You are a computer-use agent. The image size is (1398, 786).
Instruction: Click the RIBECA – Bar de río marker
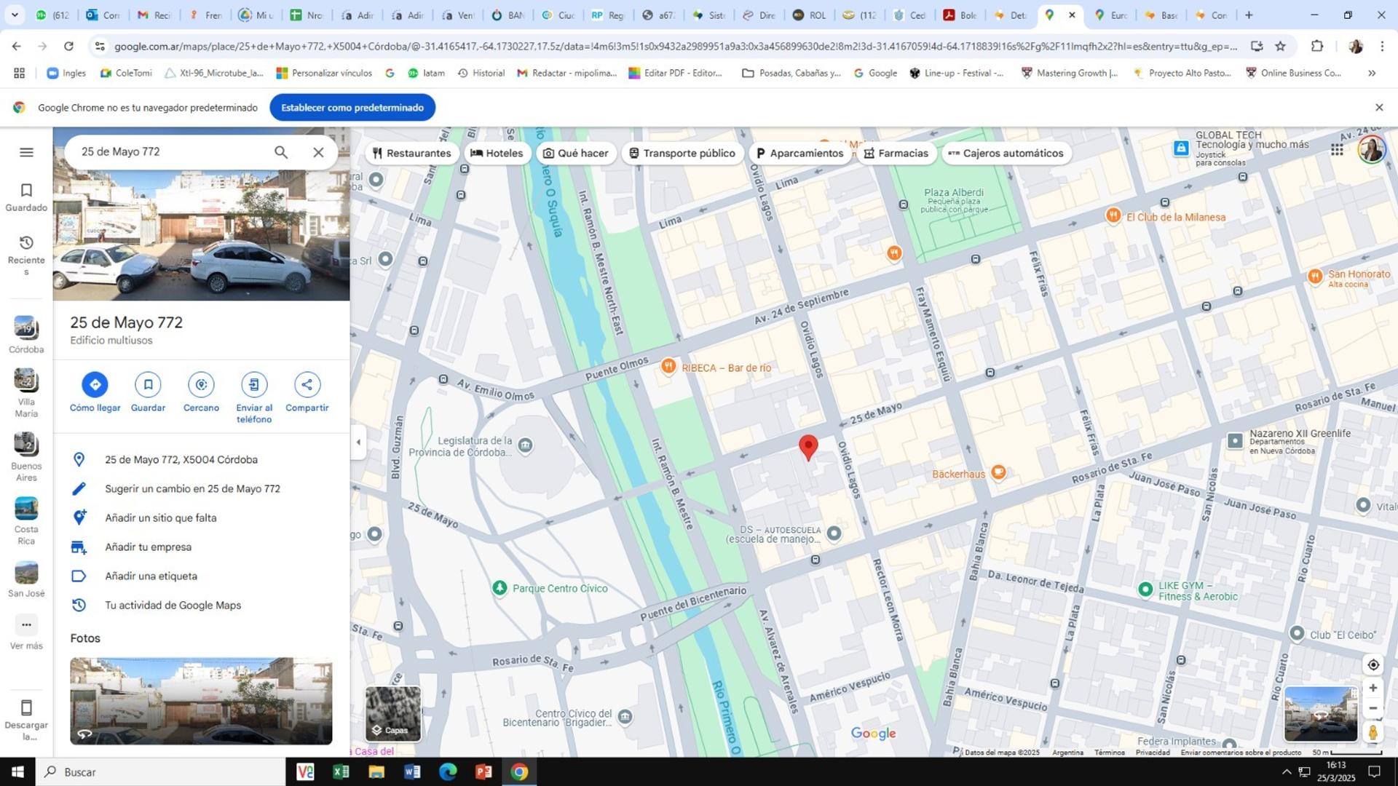[668, 366]
